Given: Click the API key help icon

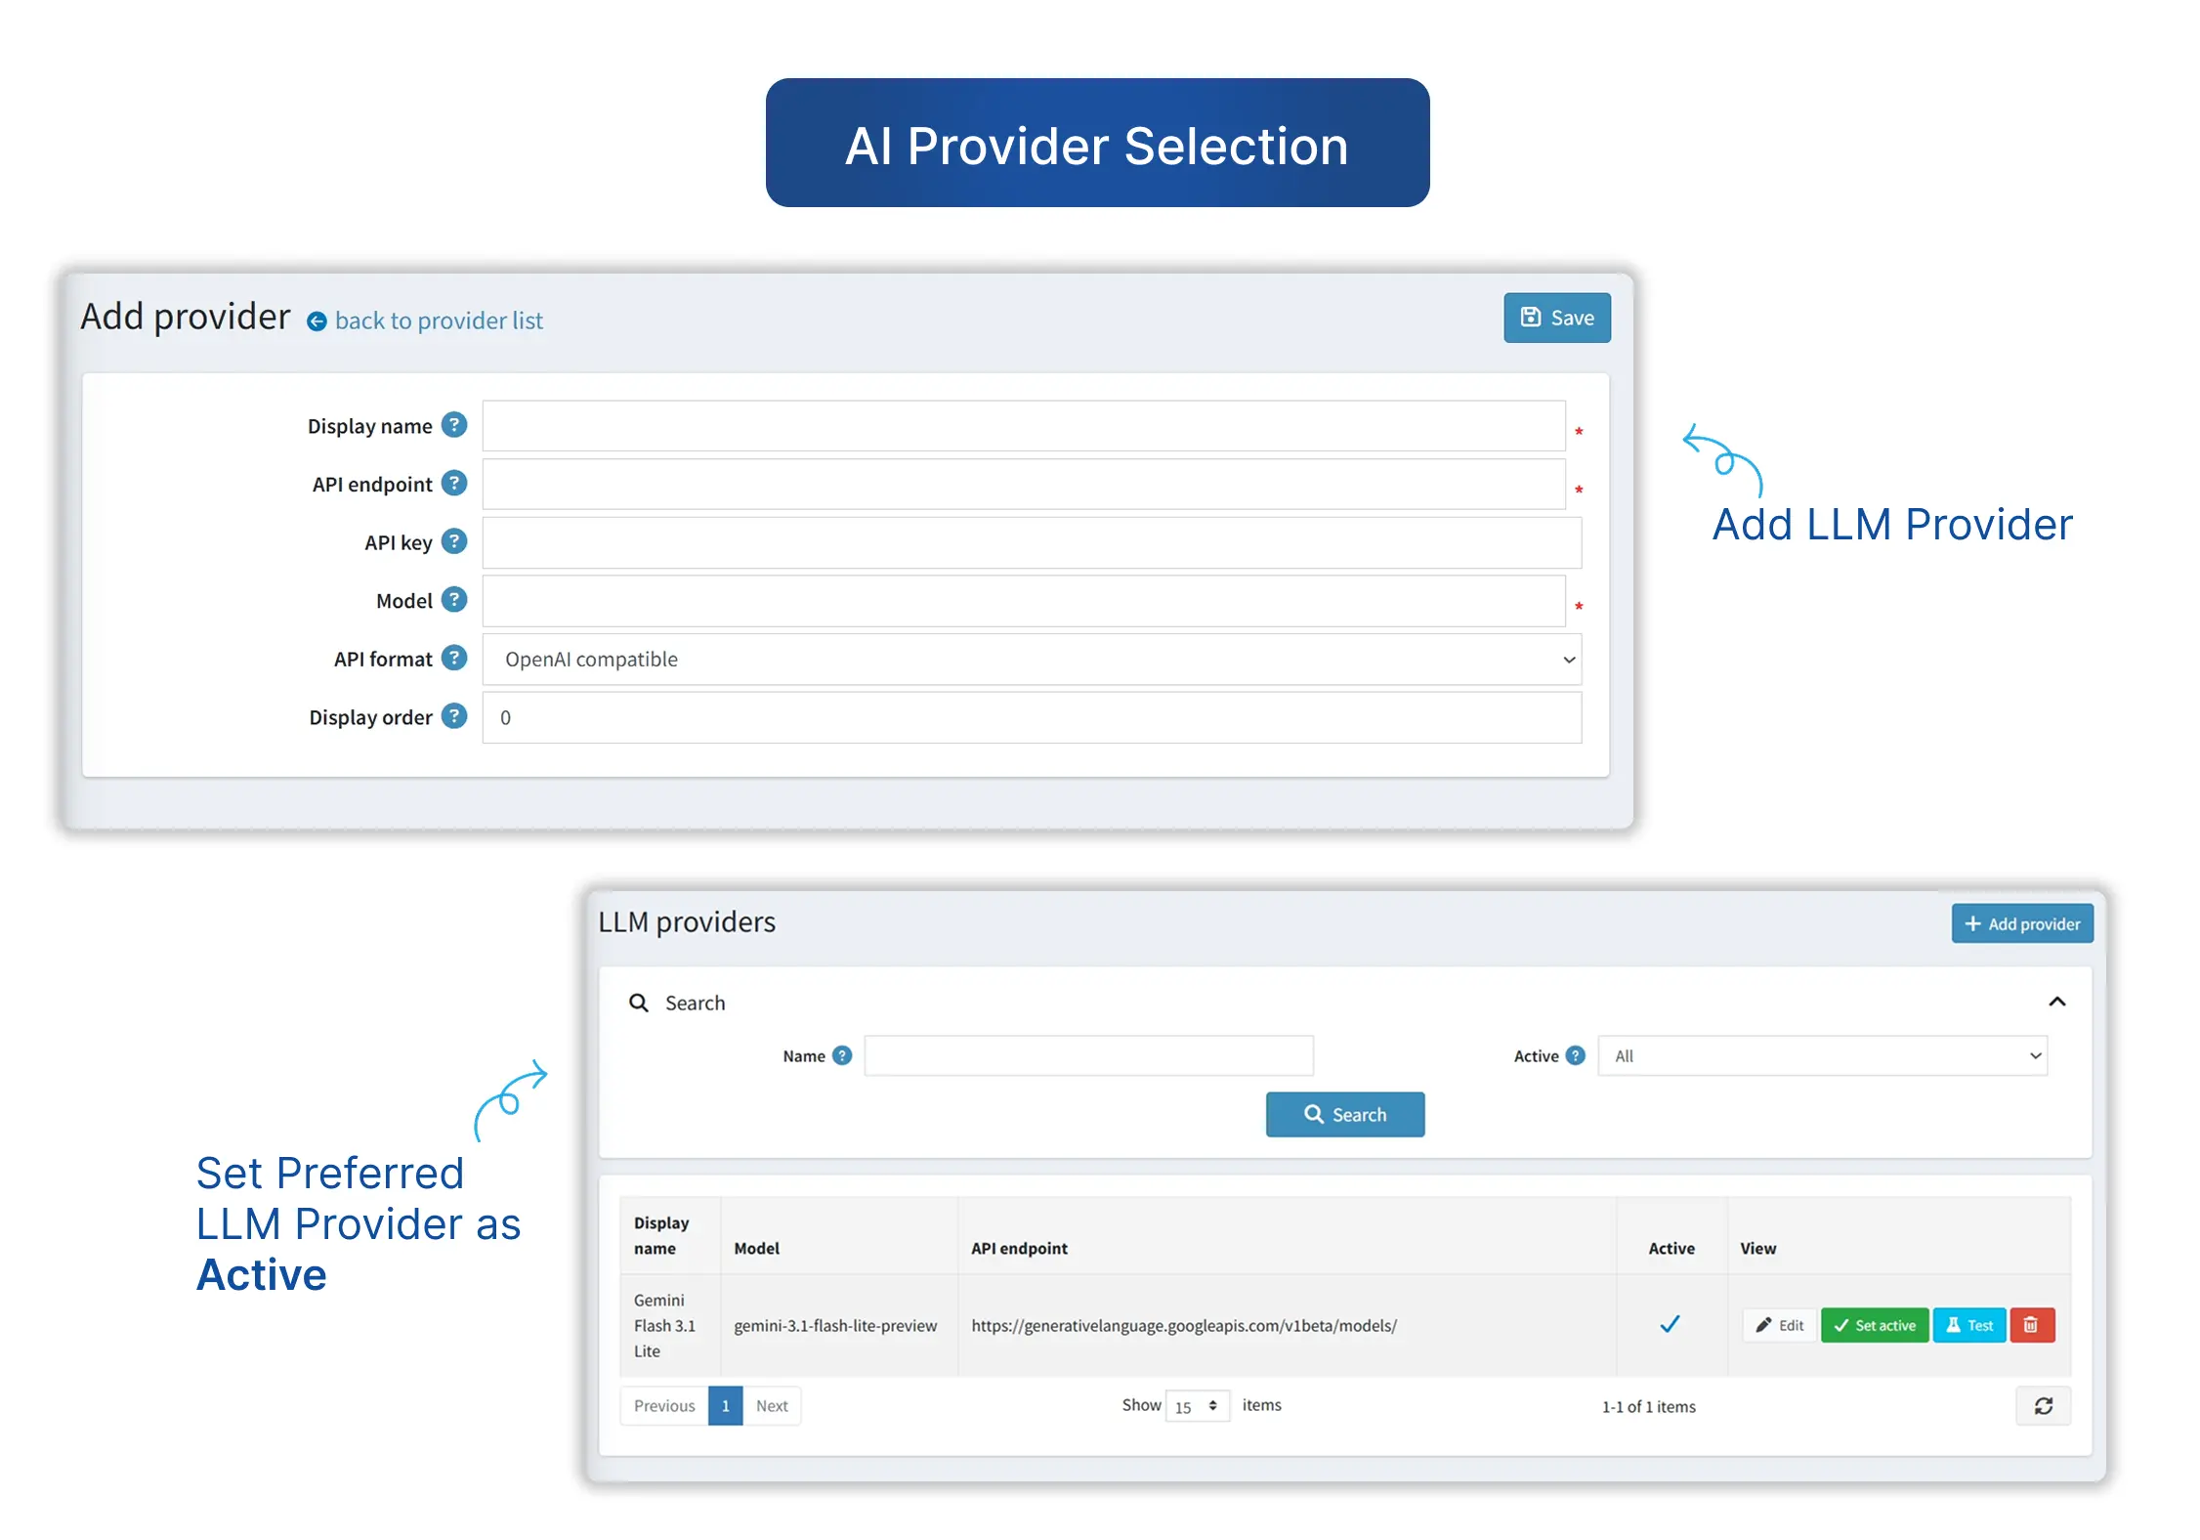Looking at the screenshot, I should (x=453, y=541).
